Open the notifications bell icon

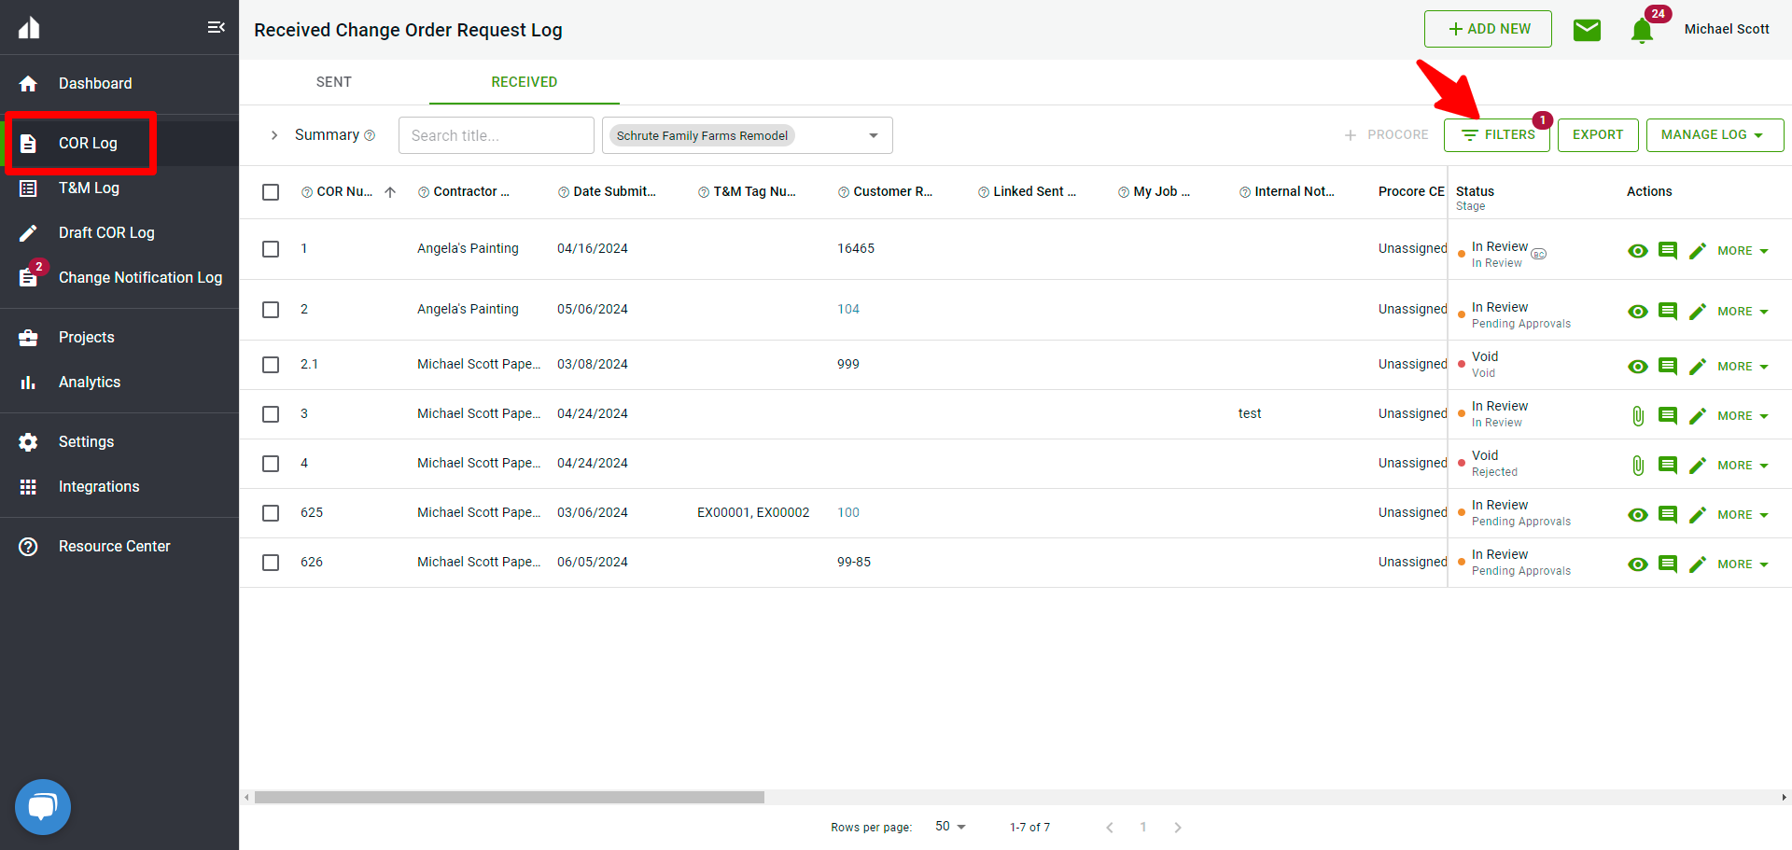(1642, 31)
